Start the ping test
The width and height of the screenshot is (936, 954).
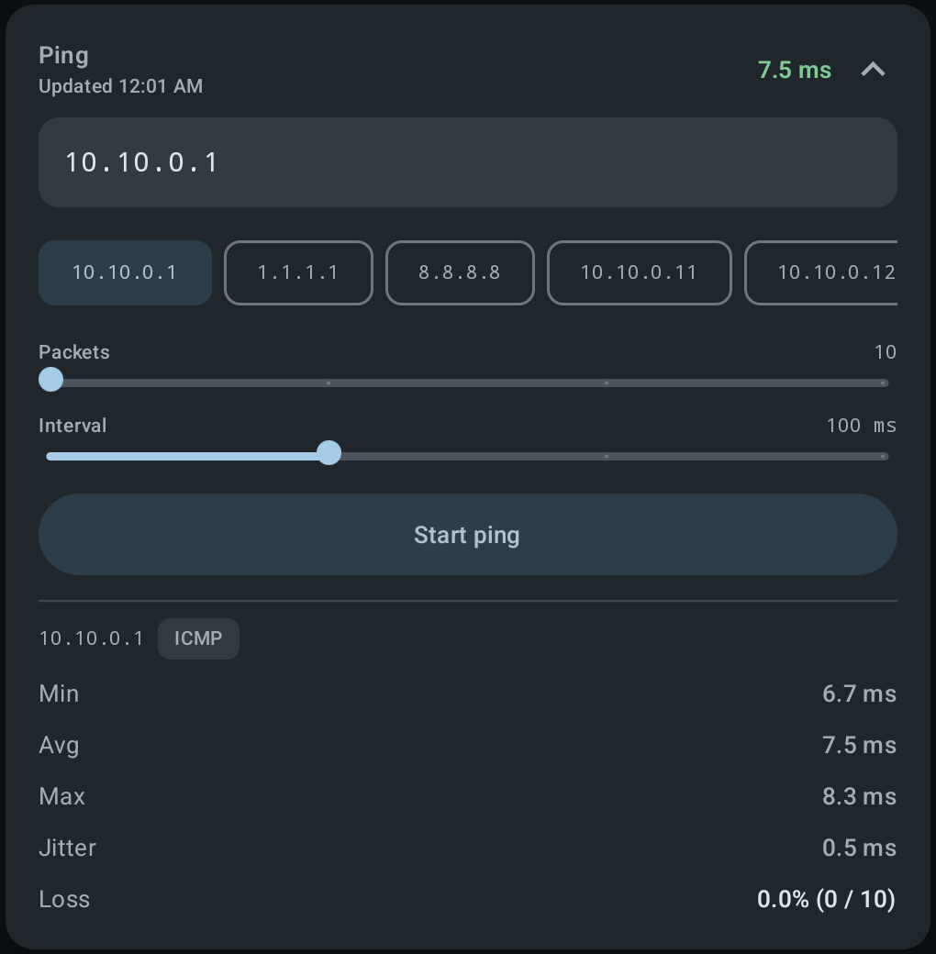point(467,534)
